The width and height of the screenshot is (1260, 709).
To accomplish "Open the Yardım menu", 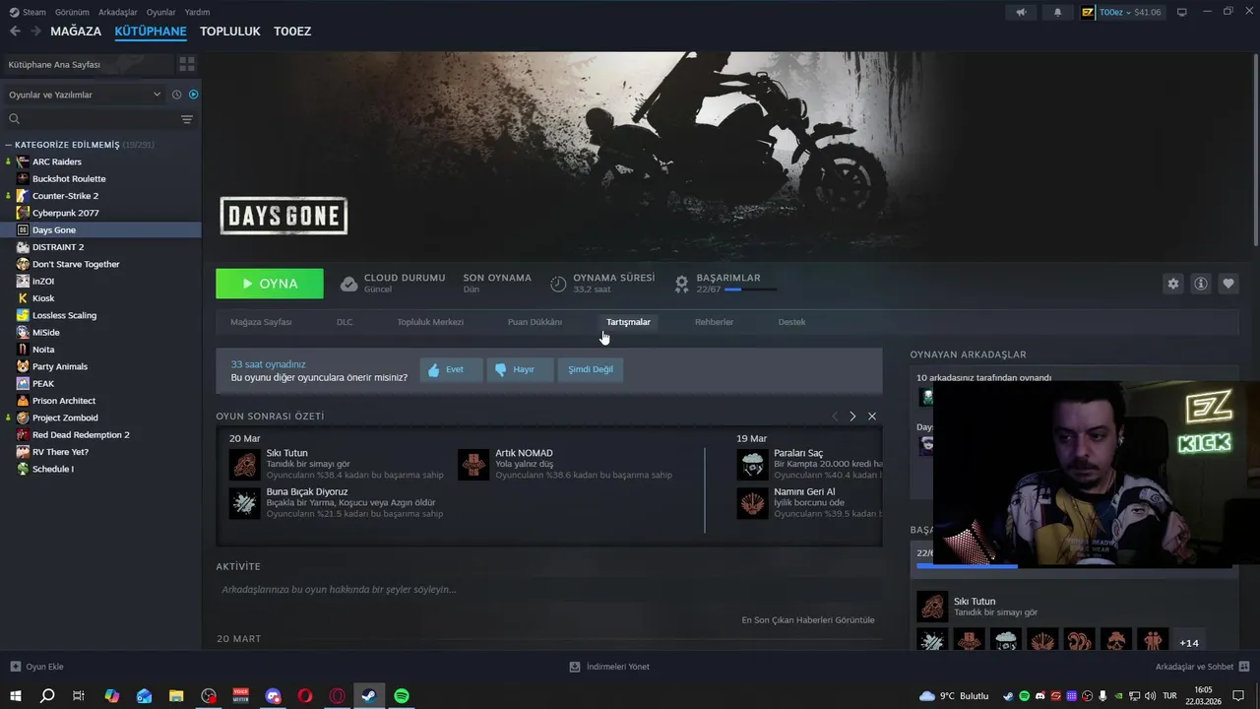I will tap(197, 12).
